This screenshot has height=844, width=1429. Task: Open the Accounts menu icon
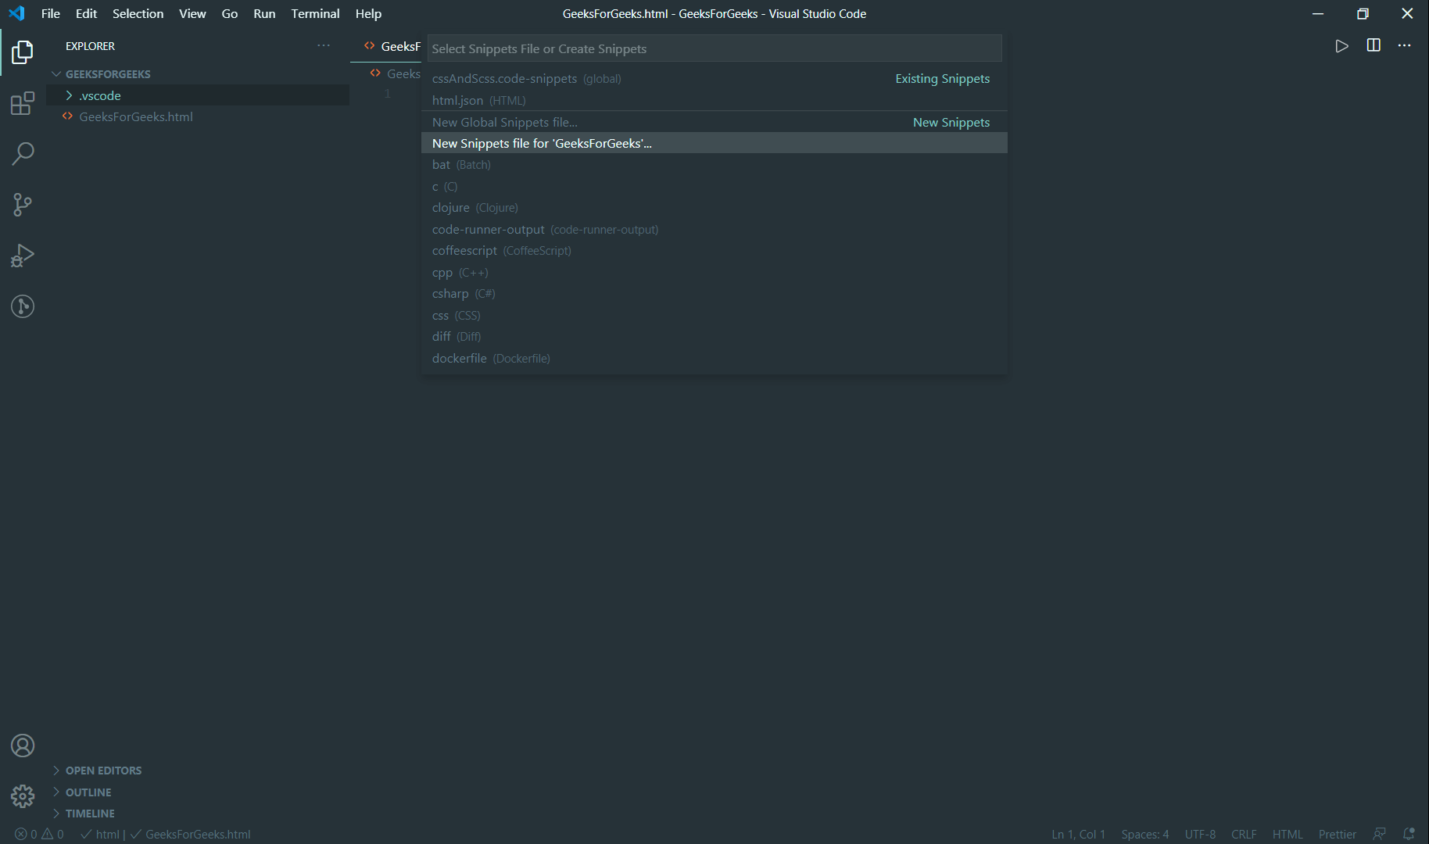coord(23,746)
